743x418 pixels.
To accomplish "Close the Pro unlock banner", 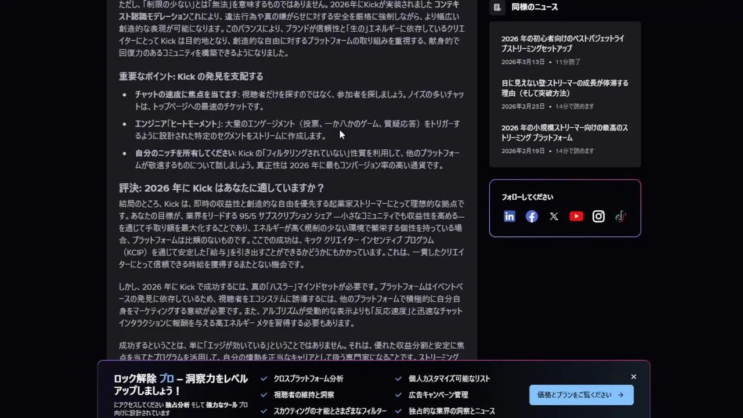I will (633, 377).
